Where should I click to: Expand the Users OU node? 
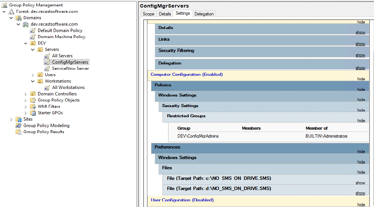(33, 75)
